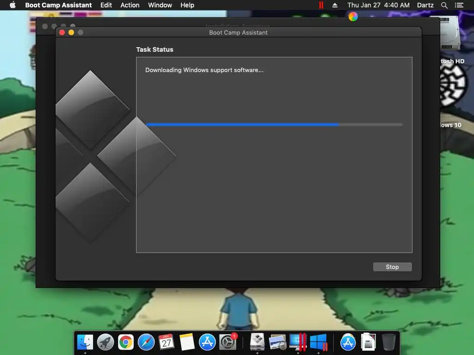Image resolution: width=474 pixels, height=355 pixels.
Task: Open the Action menu
Action: point(130,5)
